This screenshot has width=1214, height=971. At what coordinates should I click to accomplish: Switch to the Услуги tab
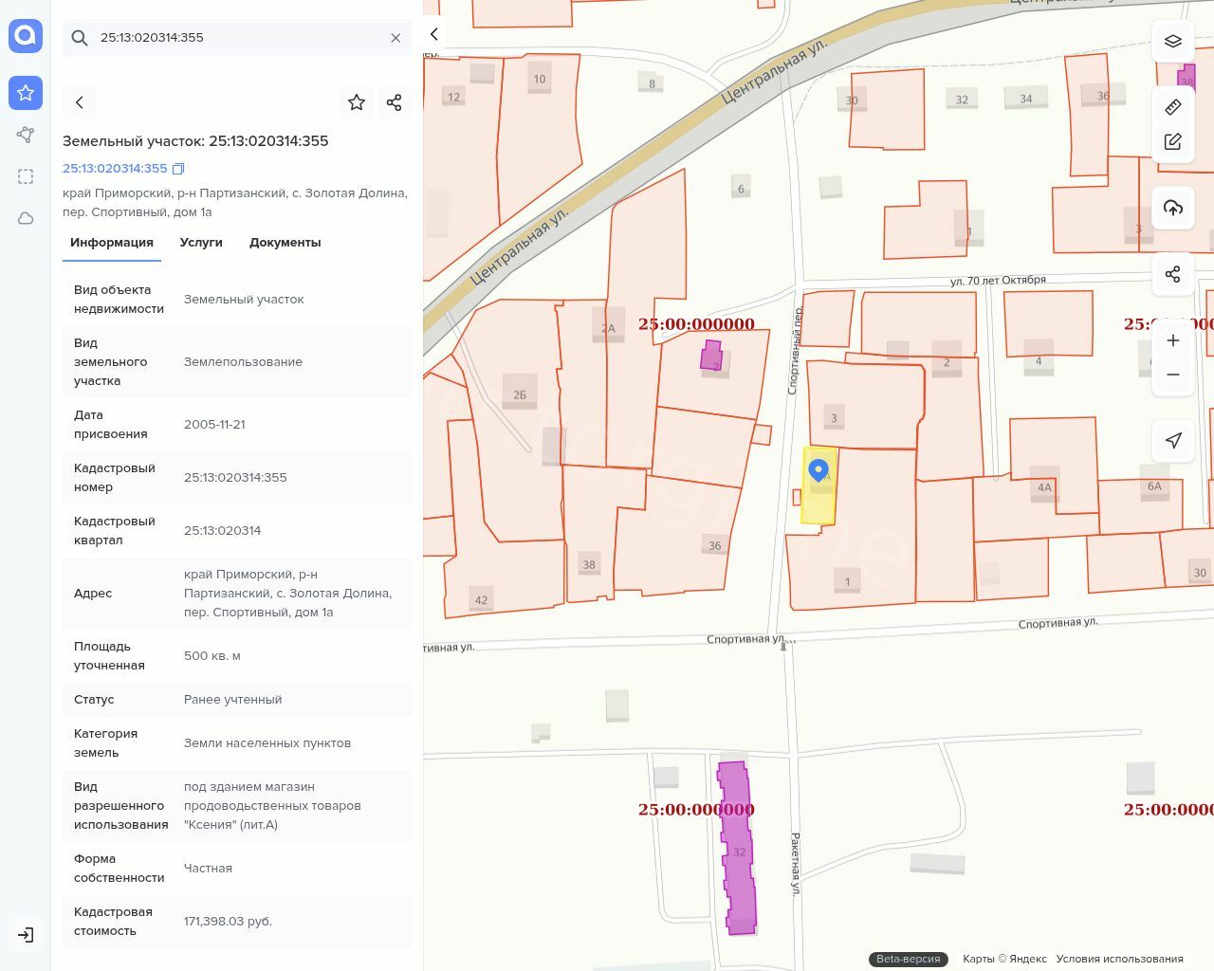(x=201, y=243)
